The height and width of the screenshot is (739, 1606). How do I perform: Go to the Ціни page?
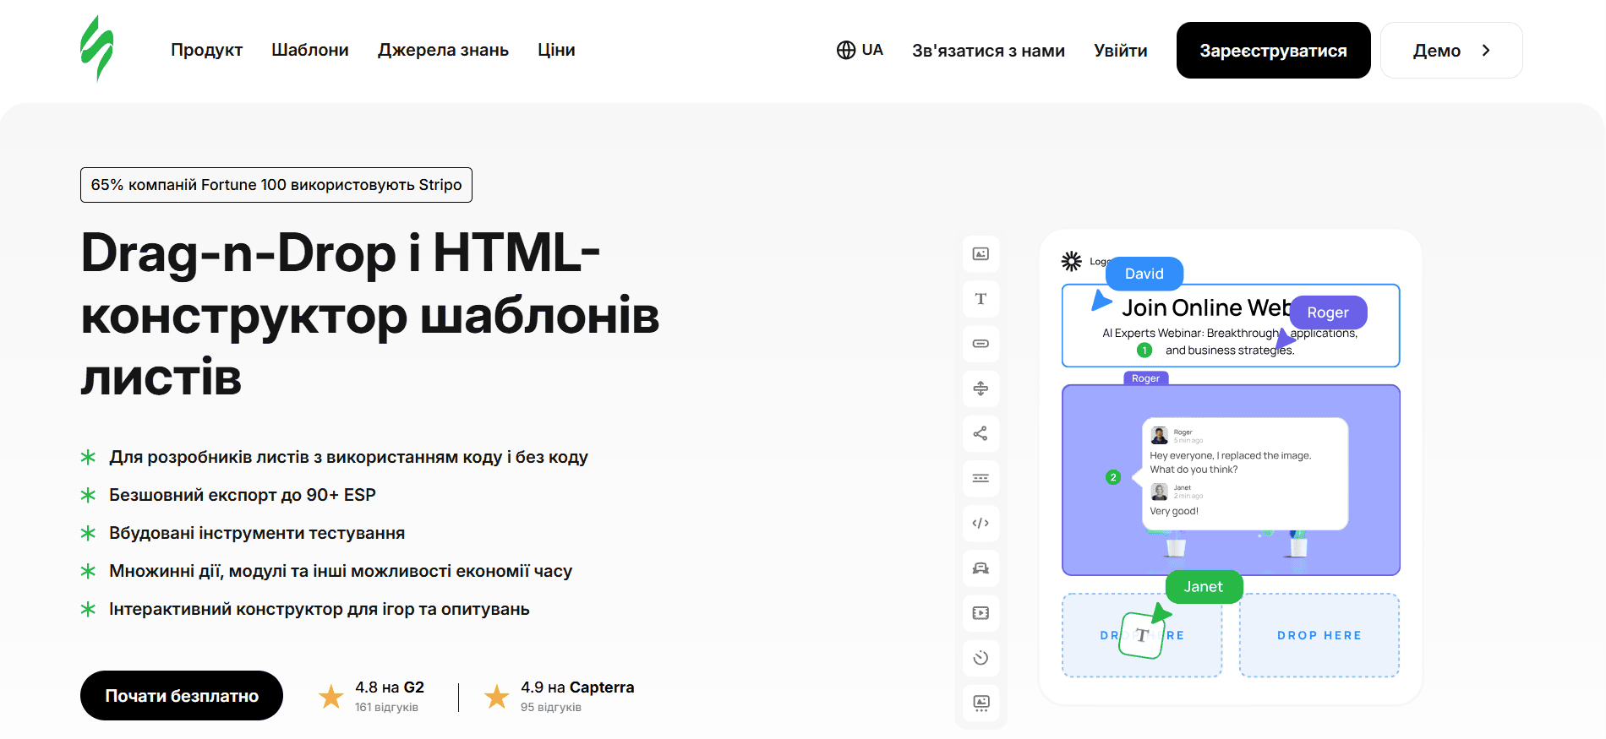point(556,50)
